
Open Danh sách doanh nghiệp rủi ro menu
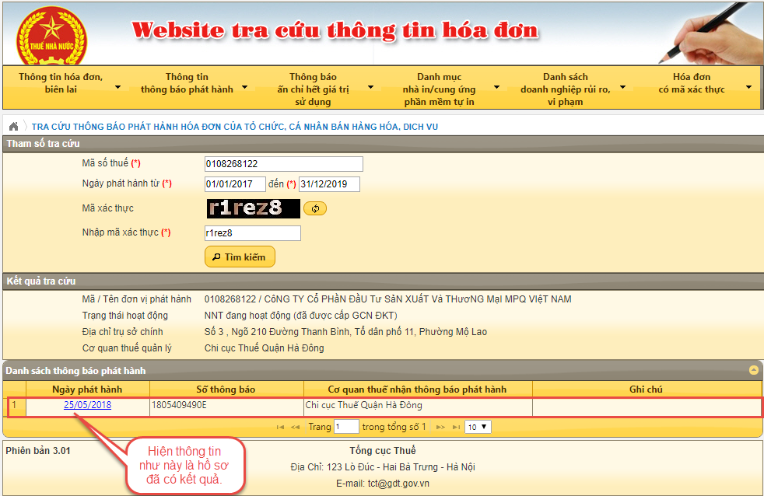565,89
